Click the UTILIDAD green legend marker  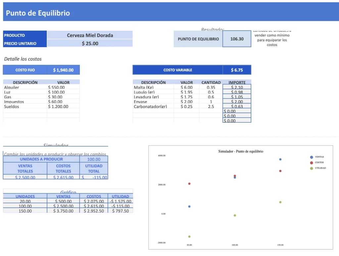[311, 168]
